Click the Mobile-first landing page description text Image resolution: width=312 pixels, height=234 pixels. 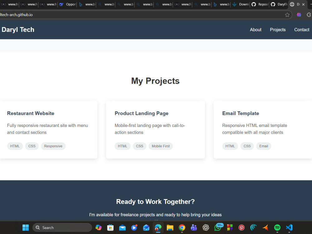pyautogui.click(x=150, y=129)
